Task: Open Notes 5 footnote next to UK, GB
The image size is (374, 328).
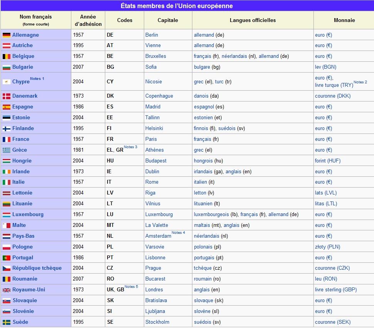Action: (131, 287)
